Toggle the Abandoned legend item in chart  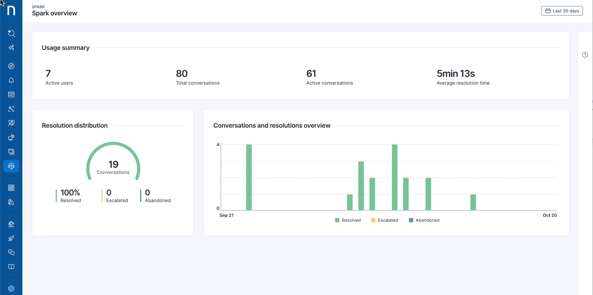point(424,220)
